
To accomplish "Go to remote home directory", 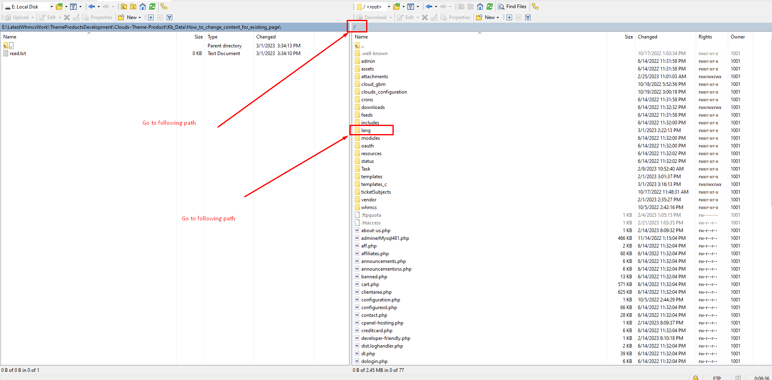I will pyautogui.click(x=480, y=6).
